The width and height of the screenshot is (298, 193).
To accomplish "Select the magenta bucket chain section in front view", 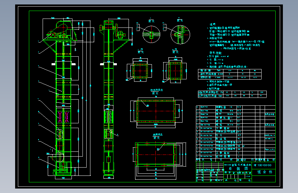I will pos(63,117).
